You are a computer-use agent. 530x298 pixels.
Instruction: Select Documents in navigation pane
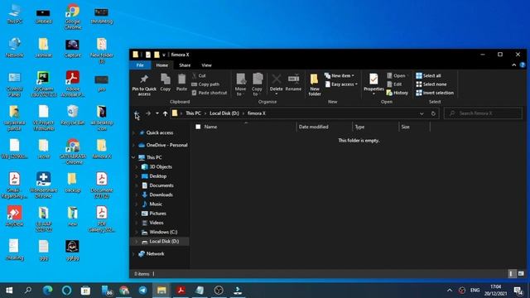point(161,185)
